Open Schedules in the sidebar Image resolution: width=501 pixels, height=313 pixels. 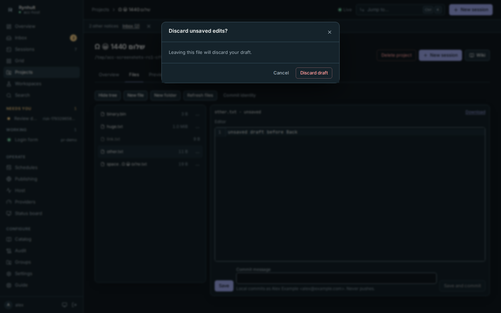42,168
